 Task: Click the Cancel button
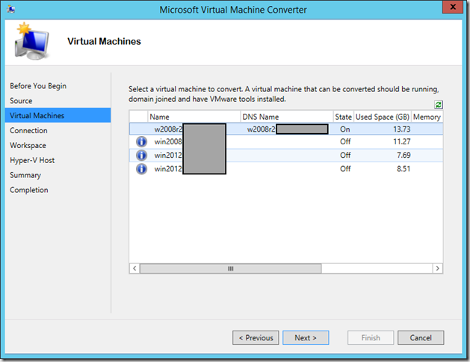(421, 338)
